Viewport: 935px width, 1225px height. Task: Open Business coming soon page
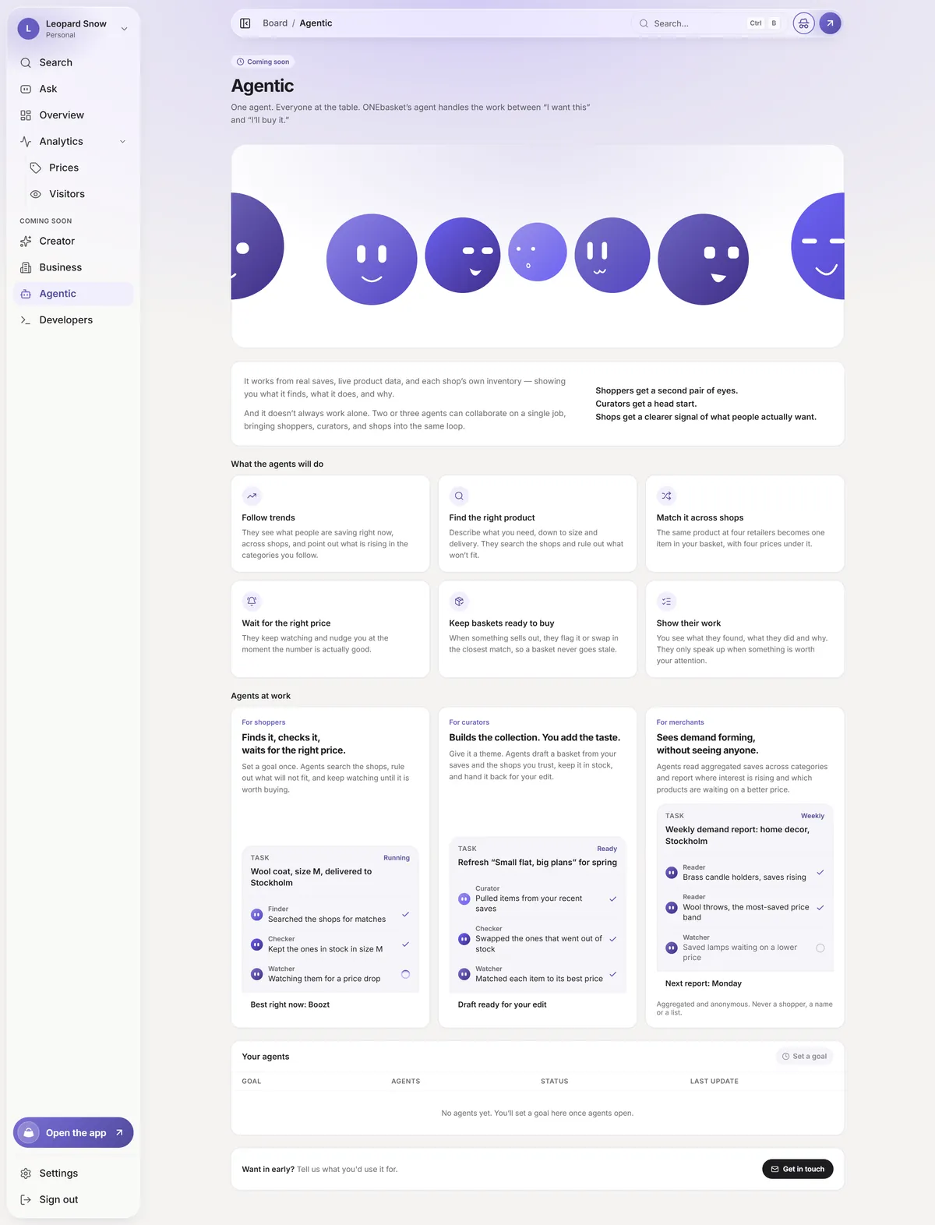73,267
